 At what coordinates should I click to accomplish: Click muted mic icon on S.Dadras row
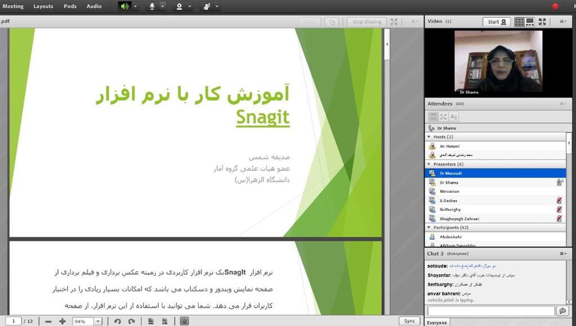[559, 200]
